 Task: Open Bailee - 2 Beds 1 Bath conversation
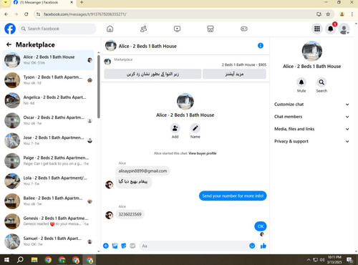(48, 201)
